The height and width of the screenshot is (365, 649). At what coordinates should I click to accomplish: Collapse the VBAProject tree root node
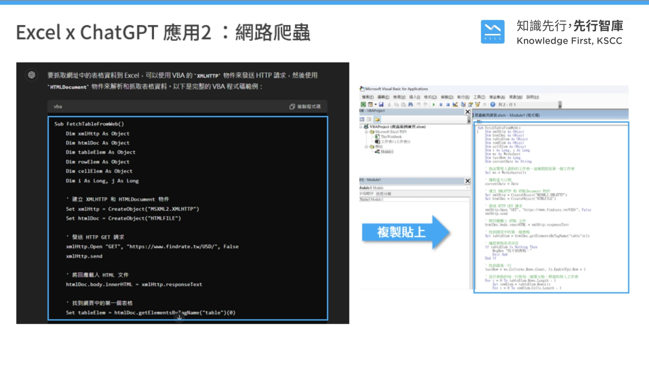(x=361, y=127)
